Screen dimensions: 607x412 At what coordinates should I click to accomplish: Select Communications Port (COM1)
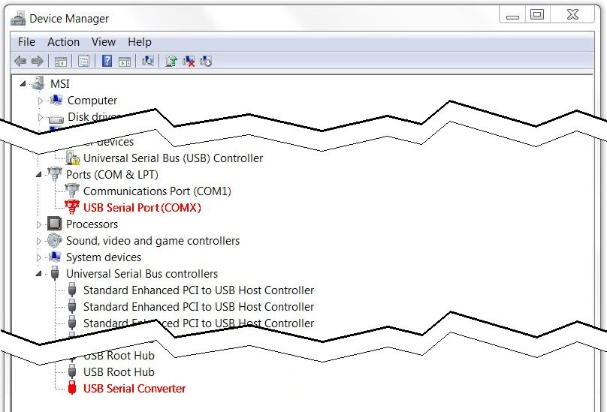point(157,191)
